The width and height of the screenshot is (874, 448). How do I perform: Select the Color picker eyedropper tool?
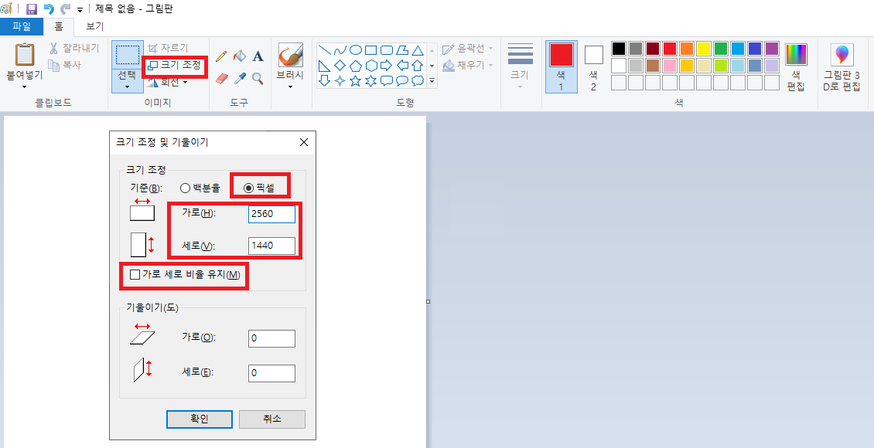click(240, 78)
